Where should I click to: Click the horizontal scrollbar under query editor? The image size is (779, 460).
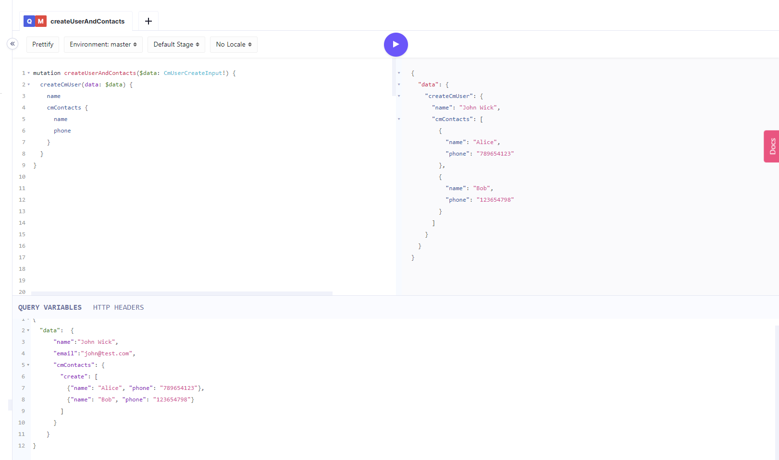182,293
